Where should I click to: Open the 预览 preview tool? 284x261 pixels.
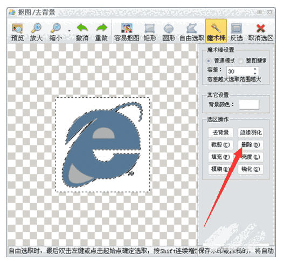[17, 32]
